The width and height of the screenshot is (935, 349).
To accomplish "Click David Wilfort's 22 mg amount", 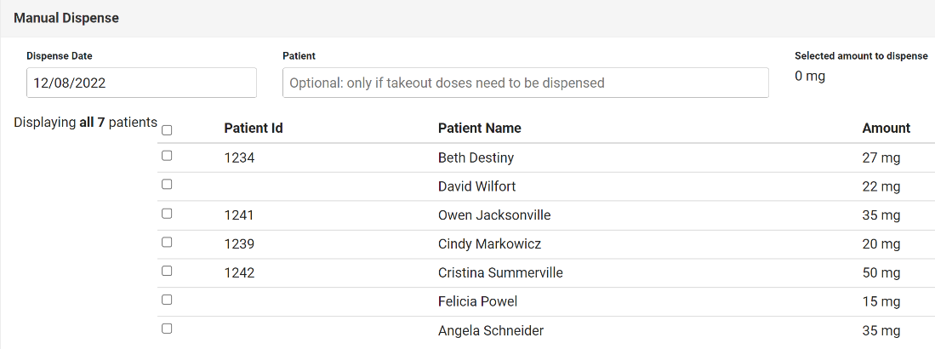I will [881, 186].
